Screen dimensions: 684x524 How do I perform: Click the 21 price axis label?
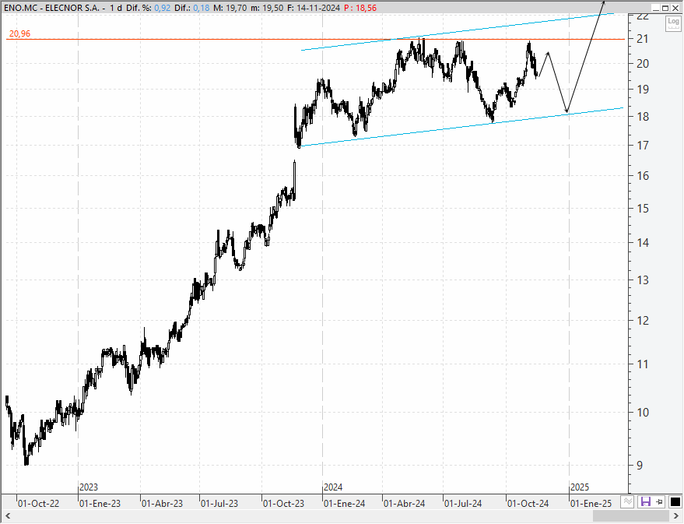point(643,39)
